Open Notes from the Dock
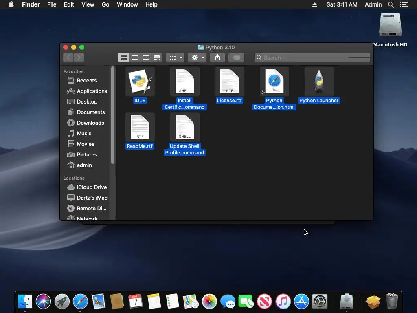Viewport: 417px width, 313px height. (x=154, y=302)
